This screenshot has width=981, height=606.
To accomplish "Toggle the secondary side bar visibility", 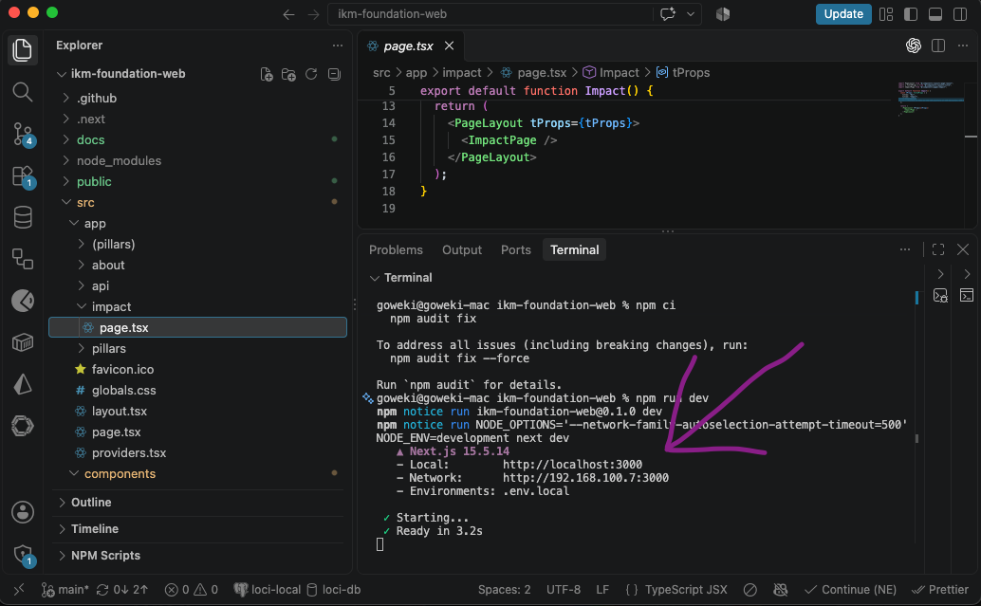I will click(960, 14).
